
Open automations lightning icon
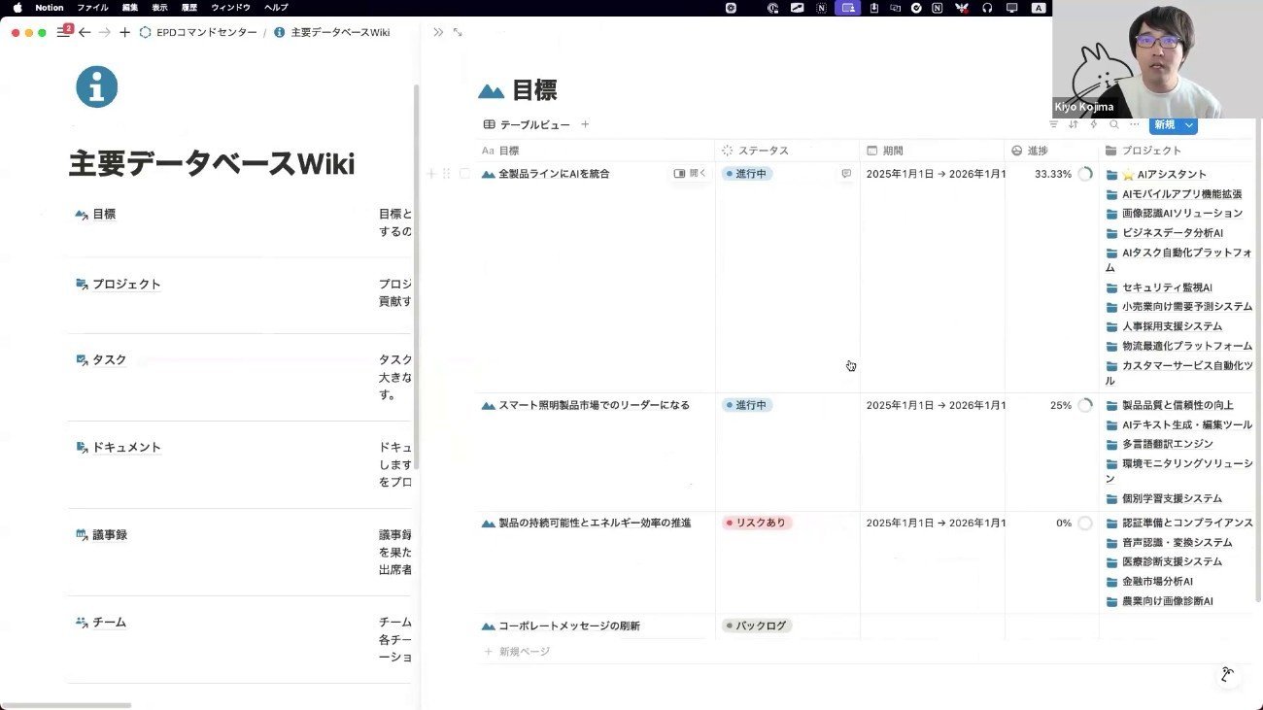(x=1094, y=124)
